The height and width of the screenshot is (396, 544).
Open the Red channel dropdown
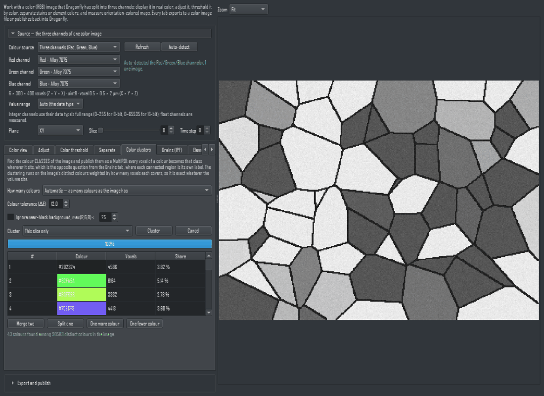tap(79, 60)
